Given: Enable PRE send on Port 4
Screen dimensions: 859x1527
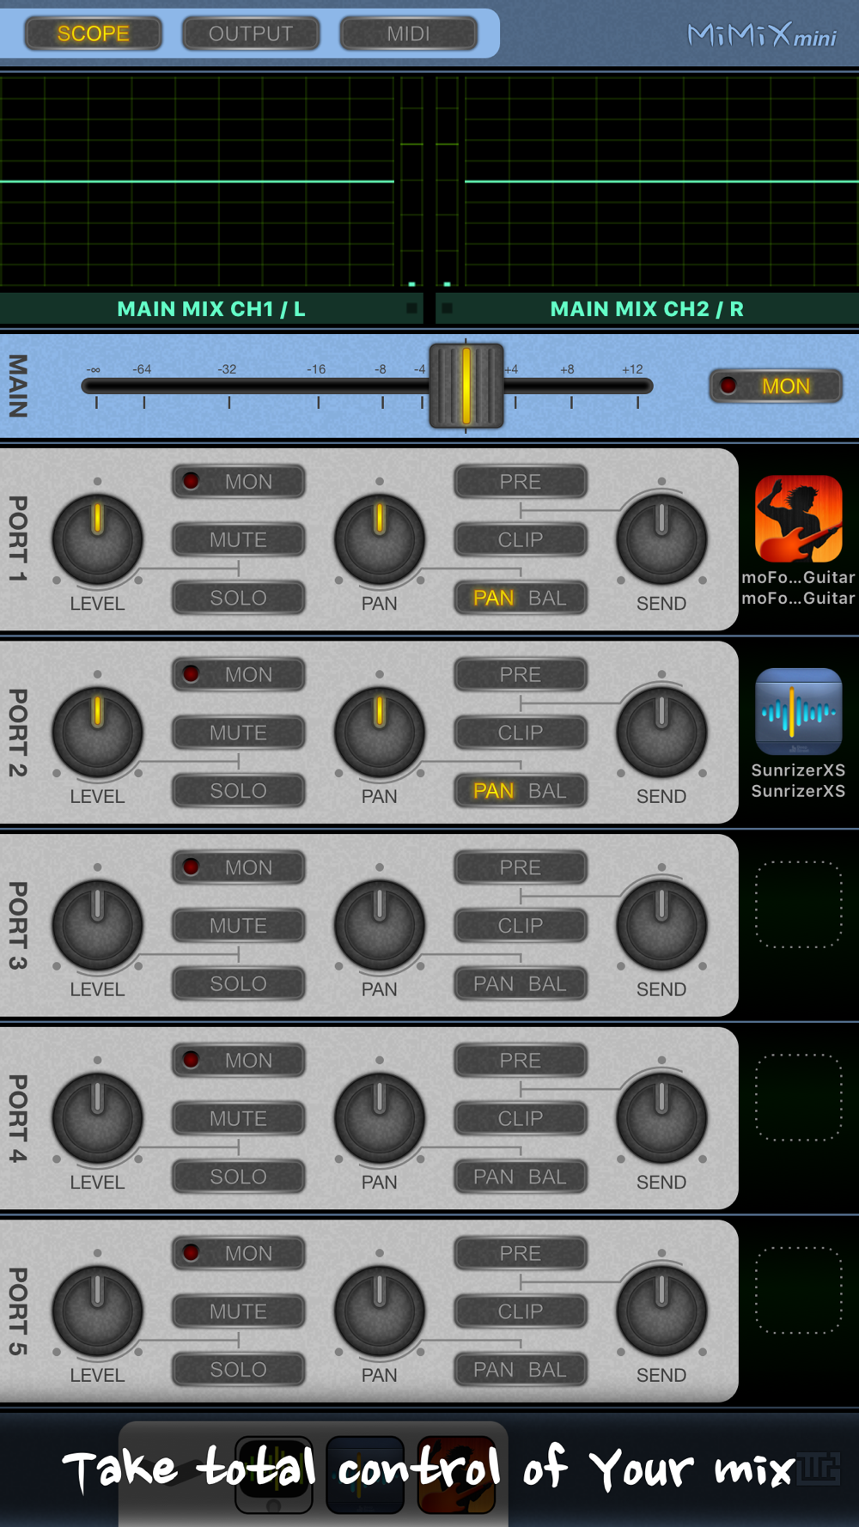Looking at the screenshot, I should pyautogui.click(x=521, y=1061).
